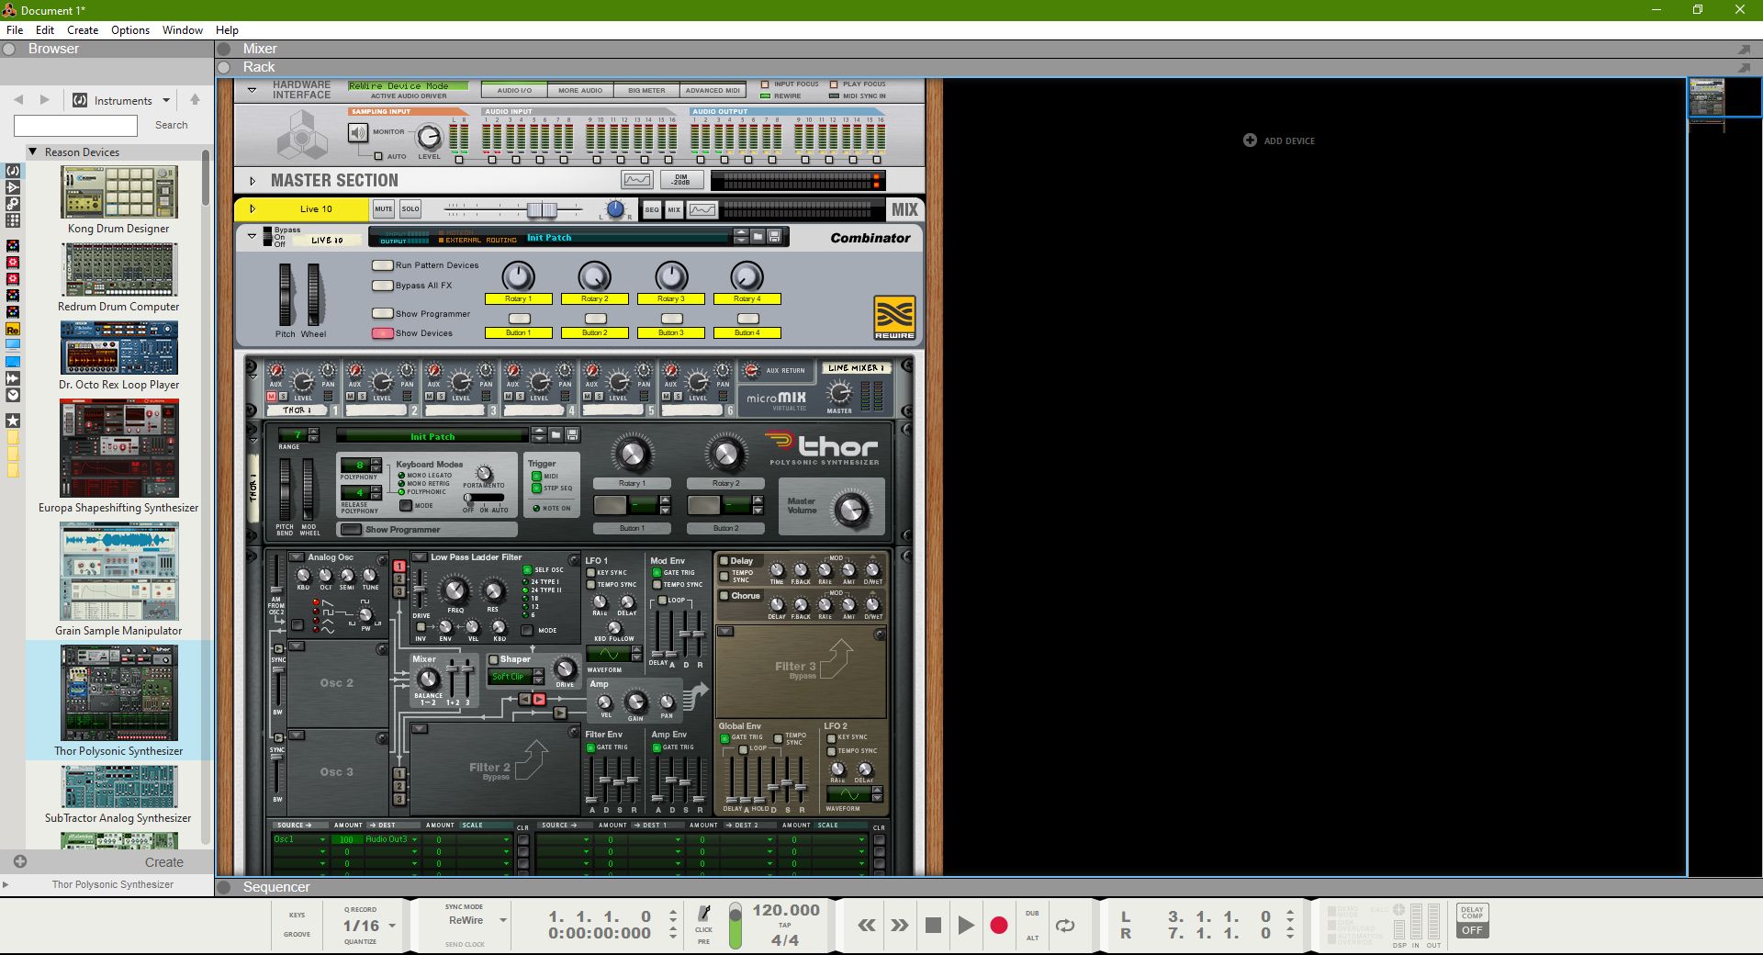
Task: Fast forward with the double-right arrow button
Action: 899,926
